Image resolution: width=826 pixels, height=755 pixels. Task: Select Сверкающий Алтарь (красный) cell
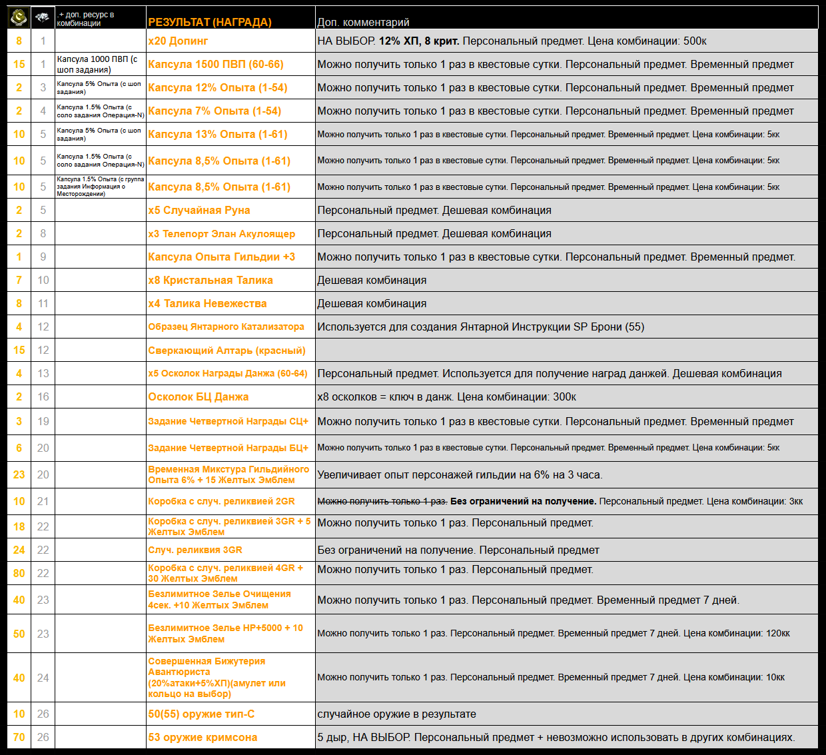click(x=227, y=350)
